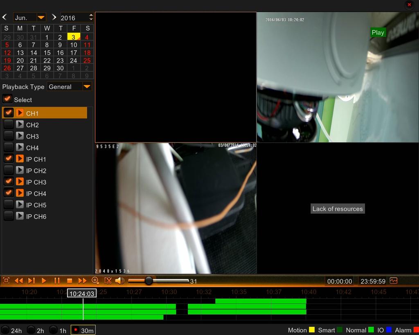Open the month dropdown showing Jun.
Viewport: 419px width, 335px height.
tap(29, 18)
